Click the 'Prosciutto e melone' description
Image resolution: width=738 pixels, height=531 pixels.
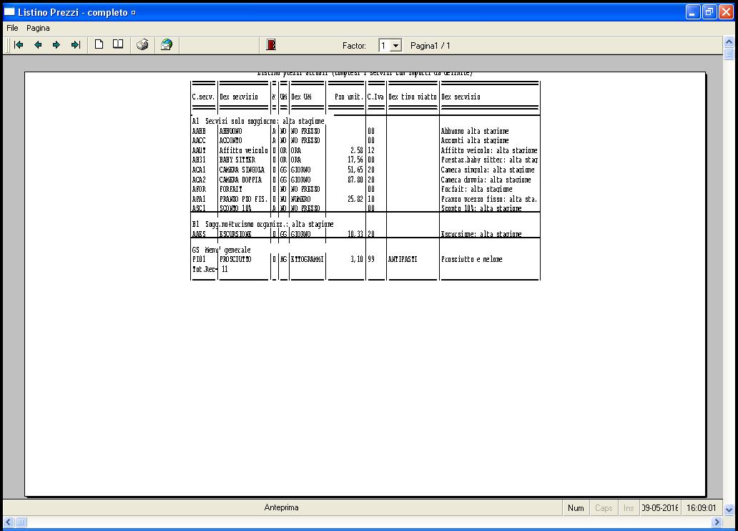471,259
